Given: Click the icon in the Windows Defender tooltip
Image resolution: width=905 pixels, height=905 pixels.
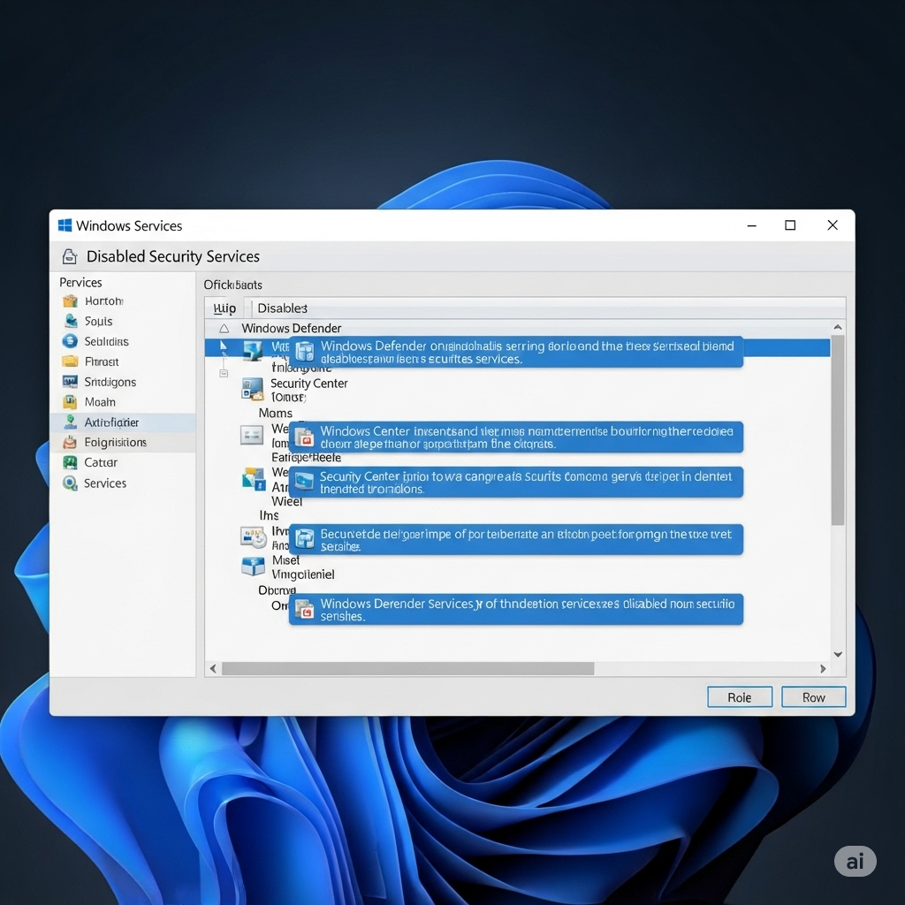Looking at the screenshot, I should 304,351.
